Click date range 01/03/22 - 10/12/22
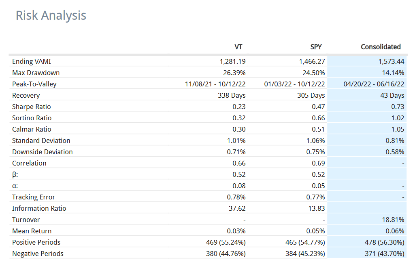 pyautogui.click(x=294, y=84)
